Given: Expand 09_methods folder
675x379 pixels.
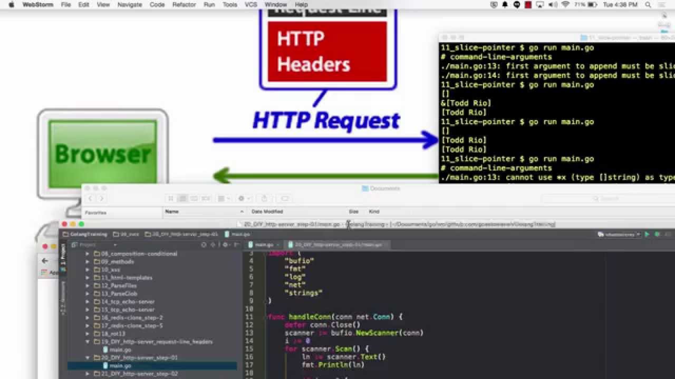Looking at the screenshot, I should [88, 262].
